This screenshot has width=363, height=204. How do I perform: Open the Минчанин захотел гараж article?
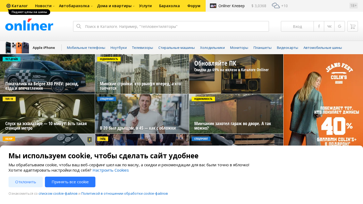pos(236,114)
